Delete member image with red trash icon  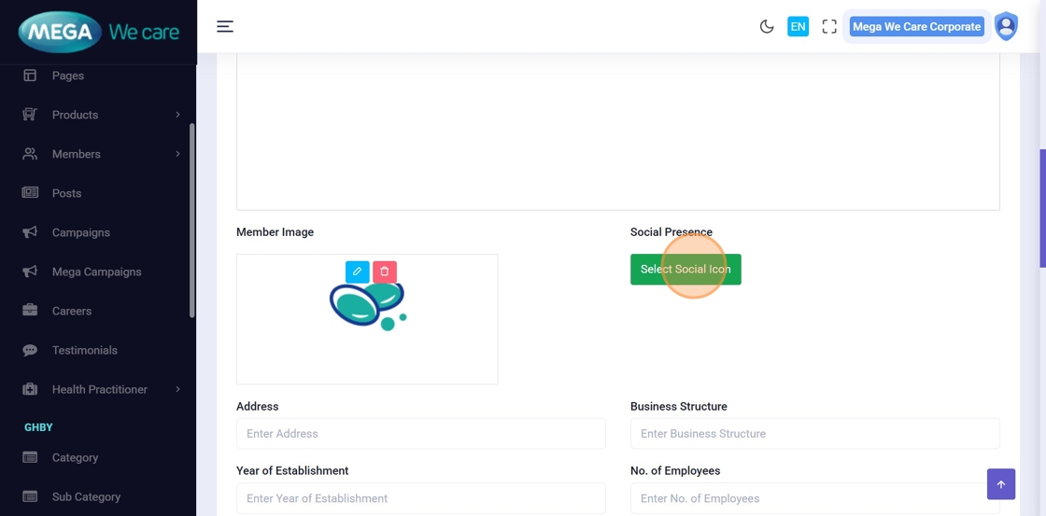[385, 272]
